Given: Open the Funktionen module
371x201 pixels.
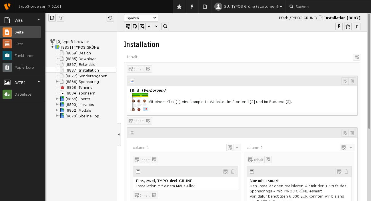Looking at the screenshot, I should point(21,56).
